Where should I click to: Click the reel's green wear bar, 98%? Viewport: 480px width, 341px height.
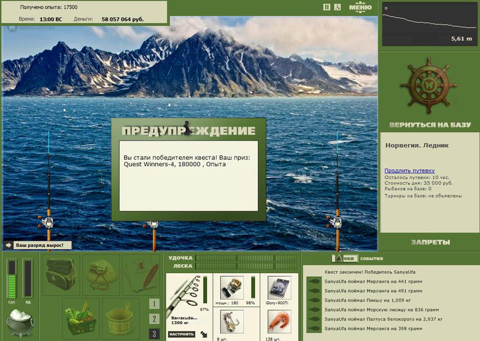253,287
